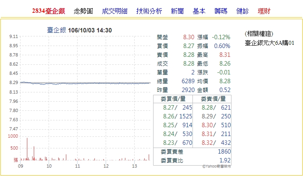Click the chart title 臺企銀 106/10/03 14:30
Image resolution: width=303 pixels, height=176 pixels.
click(80, 30)
